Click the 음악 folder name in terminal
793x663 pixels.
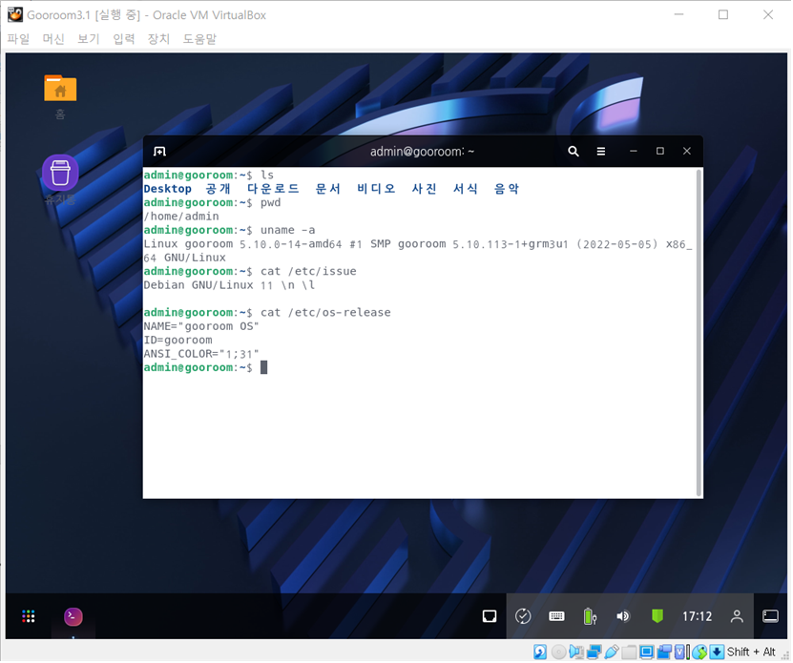point(508,189)
